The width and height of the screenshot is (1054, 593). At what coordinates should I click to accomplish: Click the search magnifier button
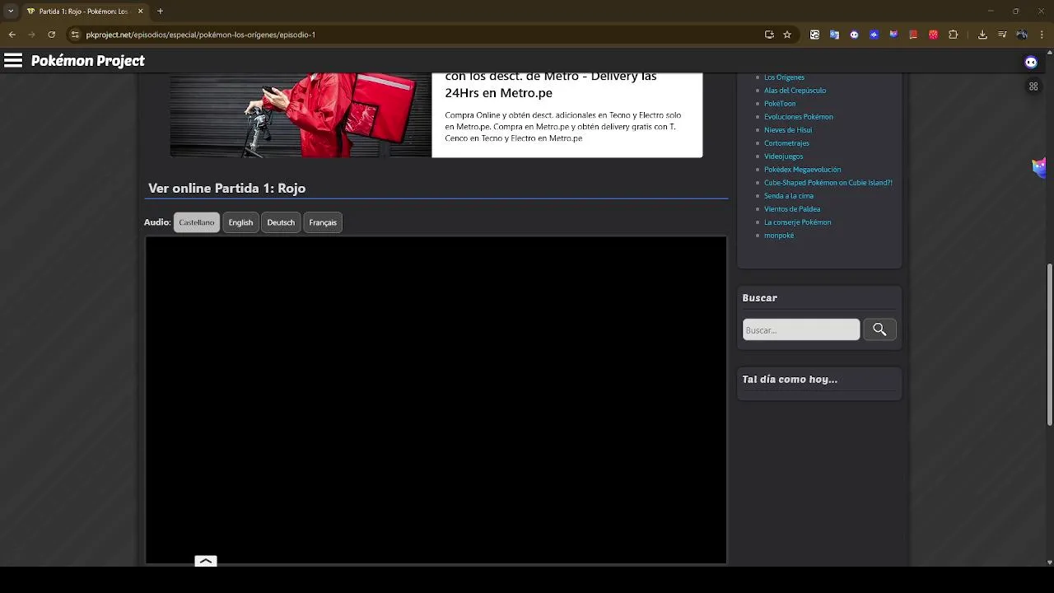879,329
